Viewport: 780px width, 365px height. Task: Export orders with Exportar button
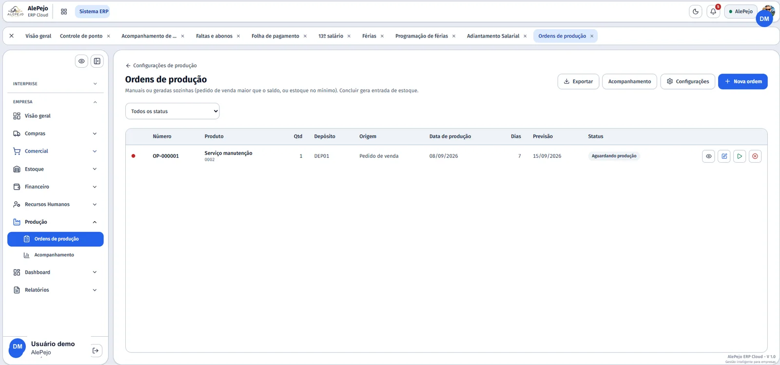pyautogui.click(x=578, y=81)
